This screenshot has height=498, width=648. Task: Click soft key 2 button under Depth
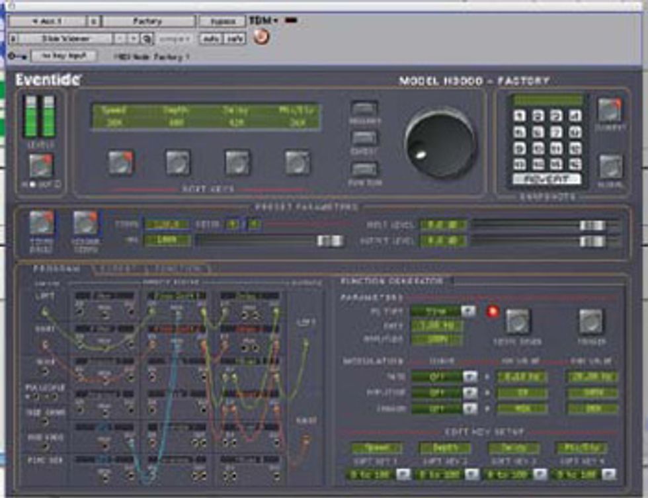coord(178,163)
